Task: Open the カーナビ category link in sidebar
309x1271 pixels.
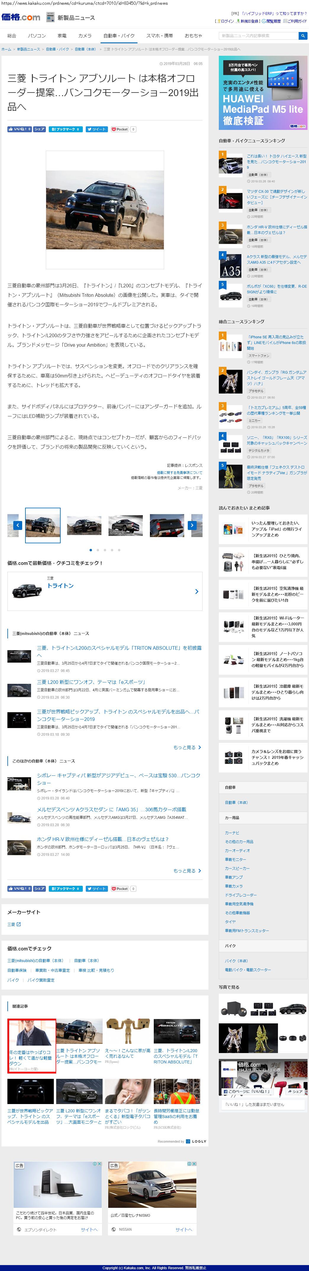Action: click(x=232, y=832)
